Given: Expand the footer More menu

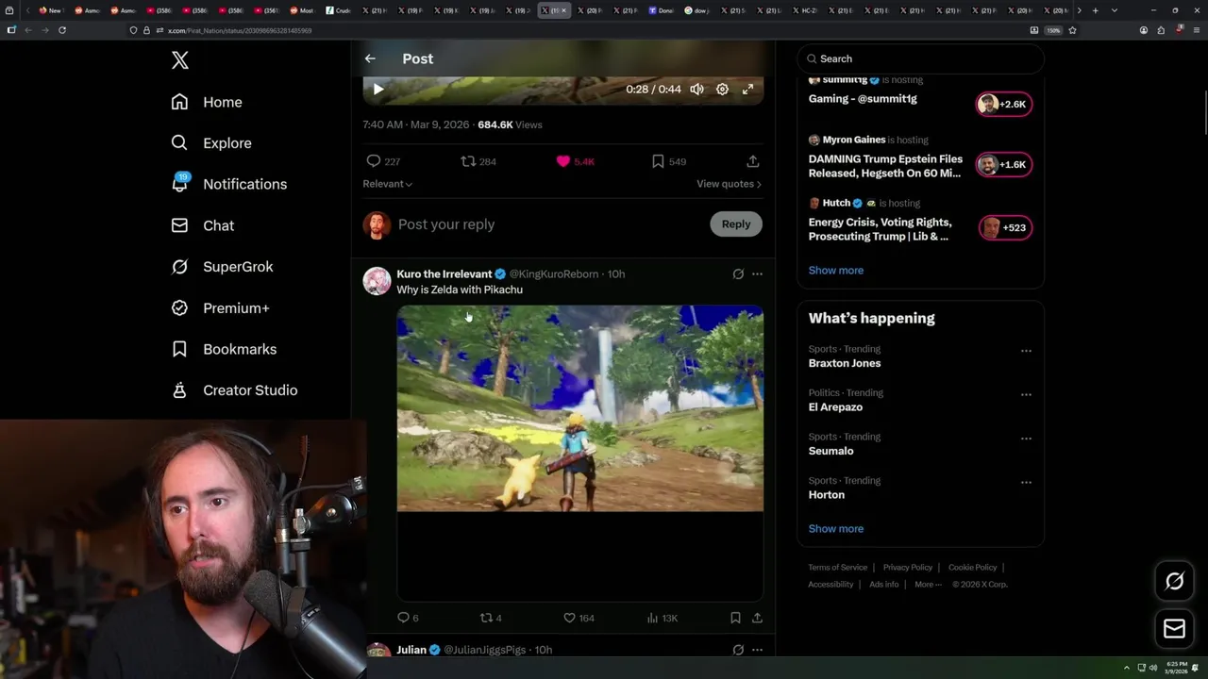Looking at the screenshot, I should pos(927,585).
